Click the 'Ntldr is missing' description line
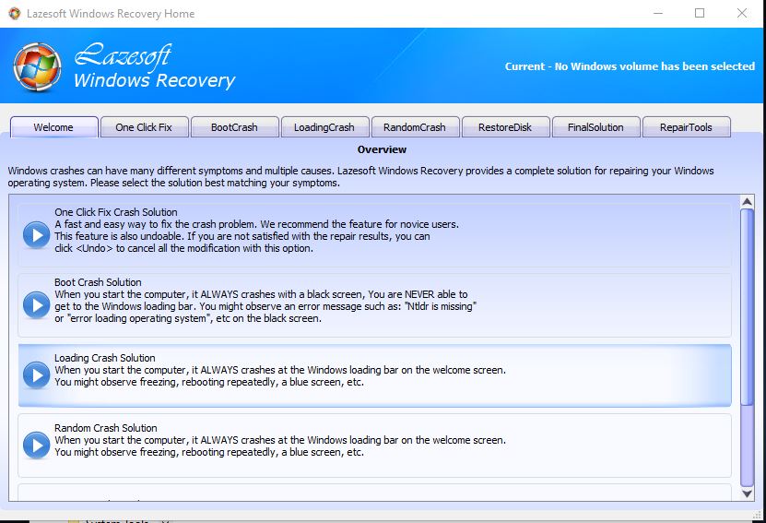Image resolution: width=766 pixels, height=523 pixels. pos(265,306)
